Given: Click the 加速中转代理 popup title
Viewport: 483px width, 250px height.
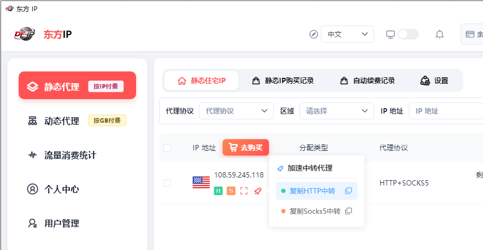Looking at the screenshot, I should coord(310,168).
